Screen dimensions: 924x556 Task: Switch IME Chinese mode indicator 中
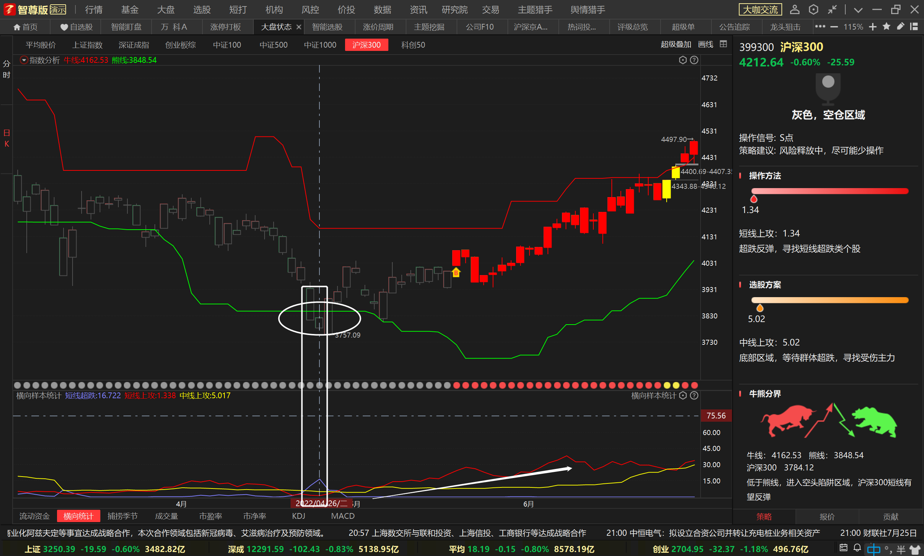click(x=873, y=549)
